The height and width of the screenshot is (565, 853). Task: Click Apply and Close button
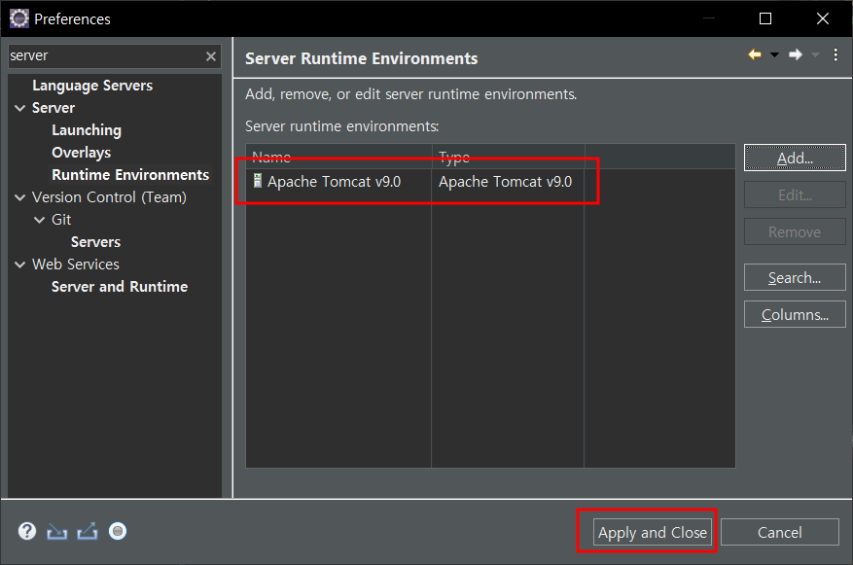pos(653,532)
